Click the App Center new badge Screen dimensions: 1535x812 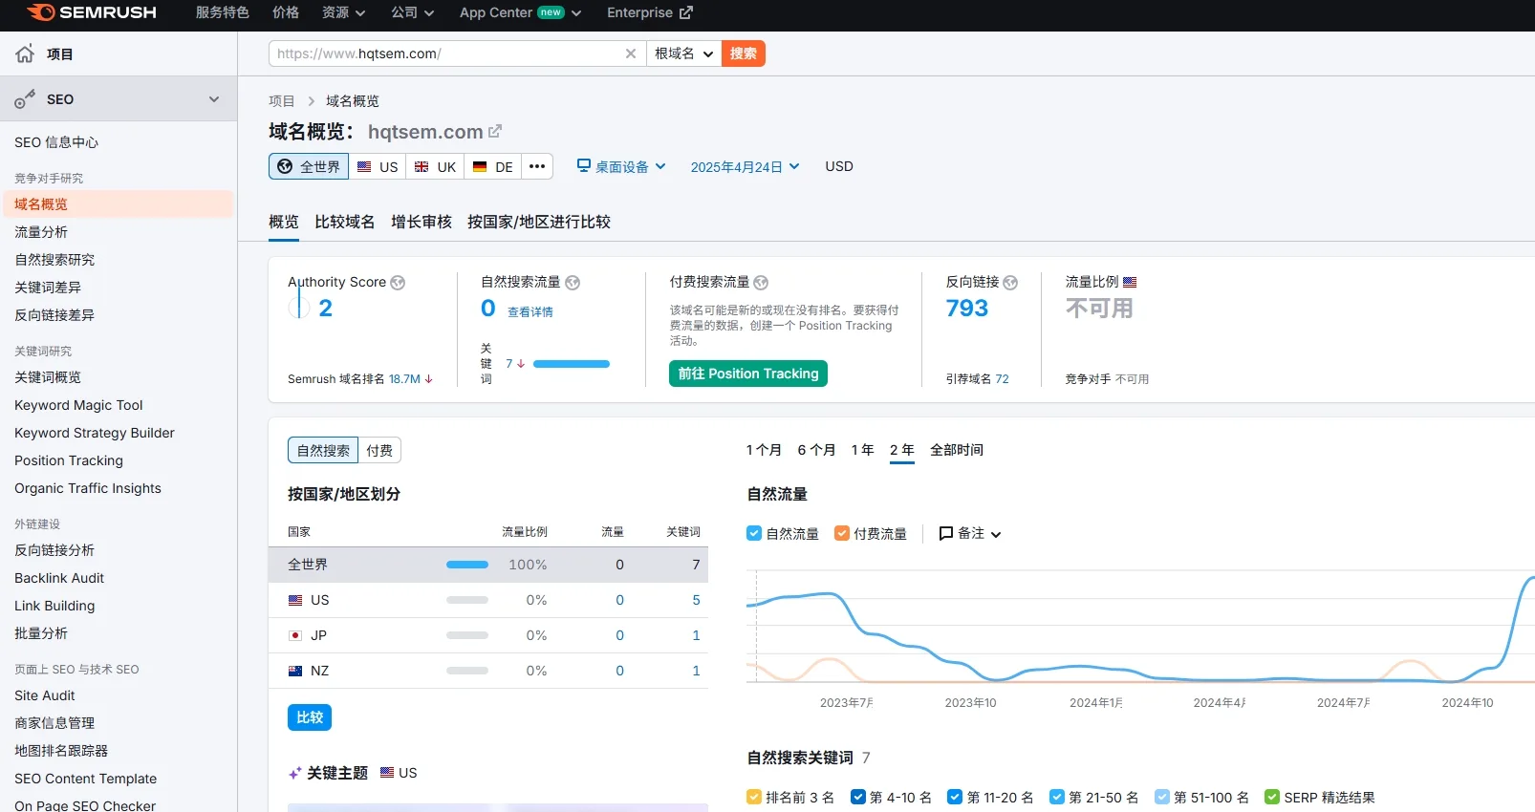pyautogui.click(x=551, y=12)
